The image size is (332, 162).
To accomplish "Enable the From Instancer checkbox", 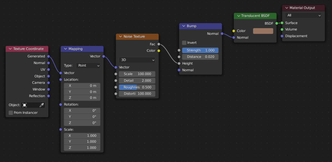I will click(11, 113).
